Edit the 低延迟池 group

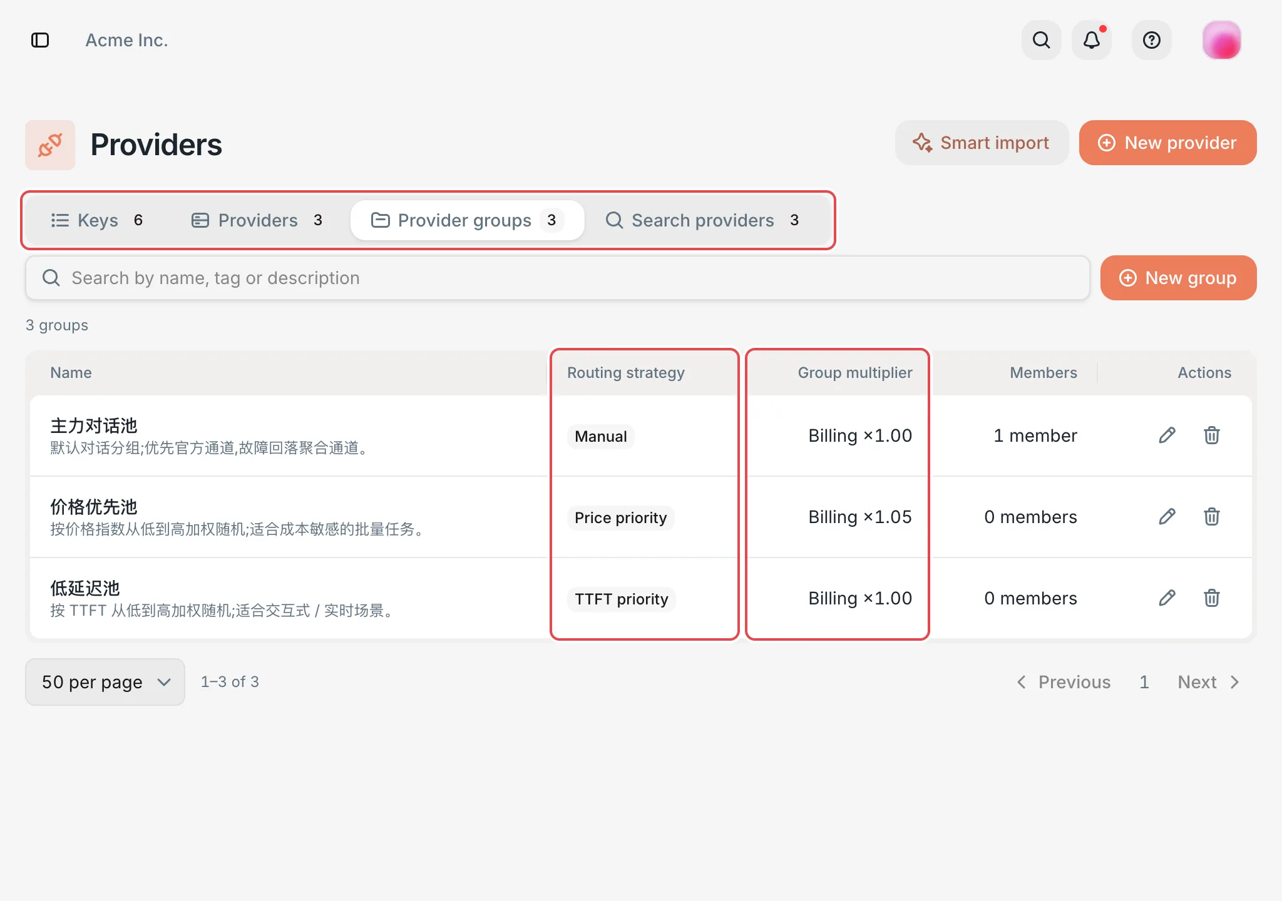(1167, 598)
